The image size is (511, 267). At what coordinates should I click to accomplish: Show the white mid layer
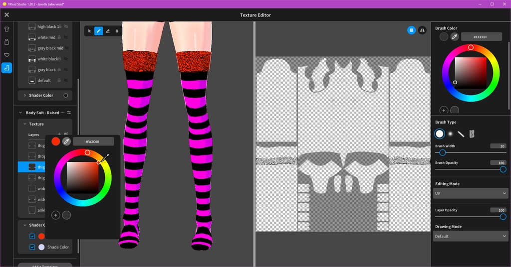[66, 37]
